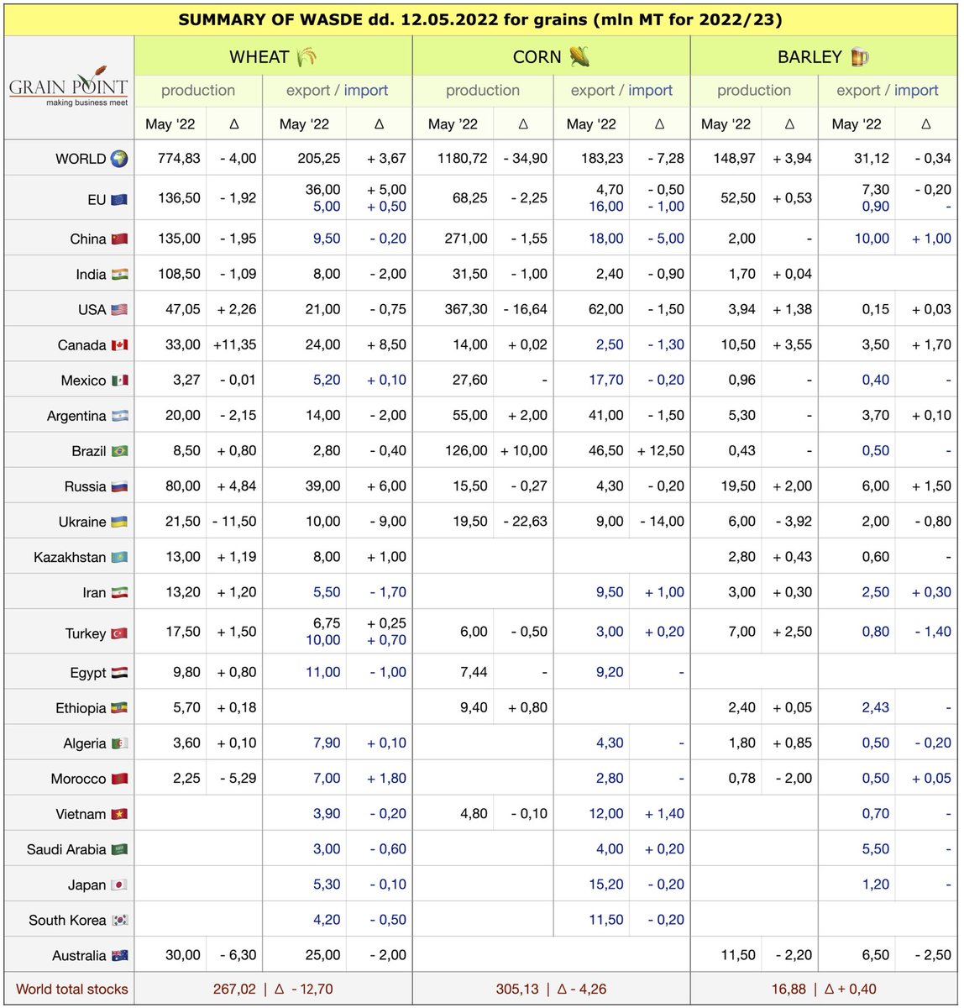964x1008 pixels.
Task: Select Argentina corn export value 41,00
Action: [605, 415]
